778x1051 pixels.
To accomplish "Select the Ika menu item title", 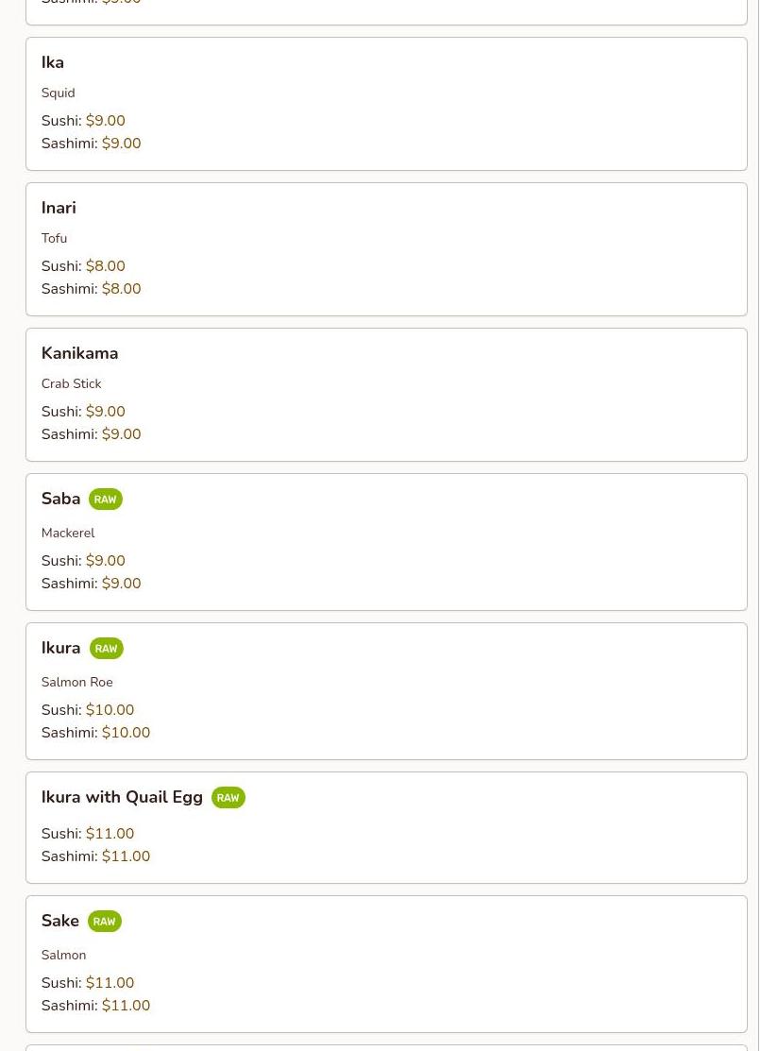I will pyautogui.click(x=53, y=62).
